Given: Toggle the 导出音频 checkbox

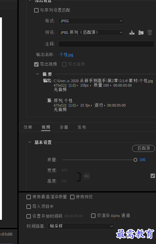Looking at the screenshot, I should [64, 64].
